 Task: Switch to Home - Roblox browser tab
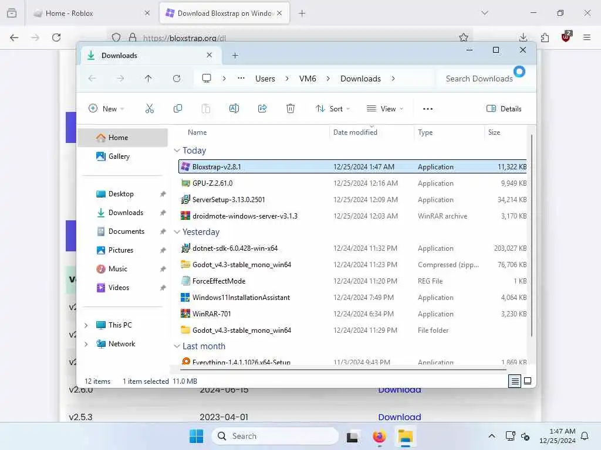click(91, 13)
